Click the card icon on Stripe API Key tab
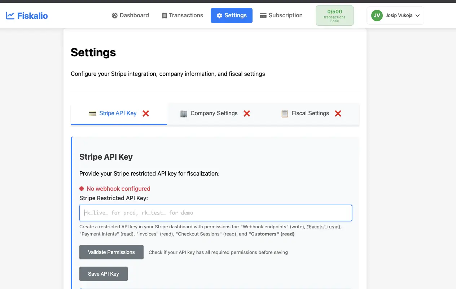456x289 pixels. (x=92, y=113)
